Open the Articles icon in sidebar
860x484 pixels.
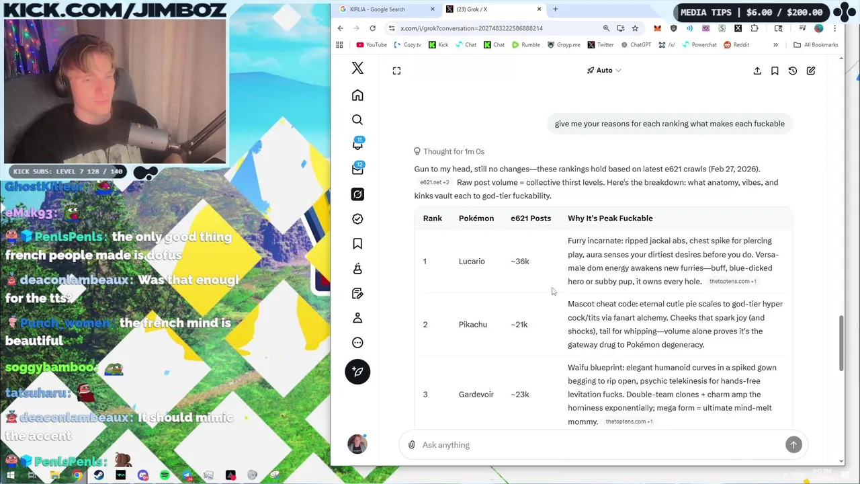[x=357, y=293]
